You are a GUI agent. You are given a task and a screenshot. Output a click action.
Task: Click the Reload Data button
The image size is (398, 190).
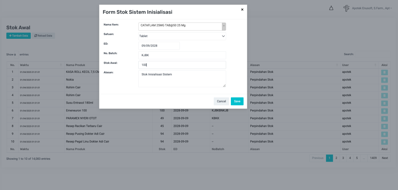[x=43, y=36]
